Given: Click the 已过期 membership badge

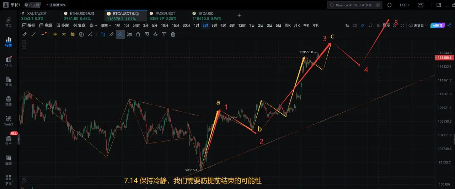Looking at the screenshot, I should coord(32,5).
